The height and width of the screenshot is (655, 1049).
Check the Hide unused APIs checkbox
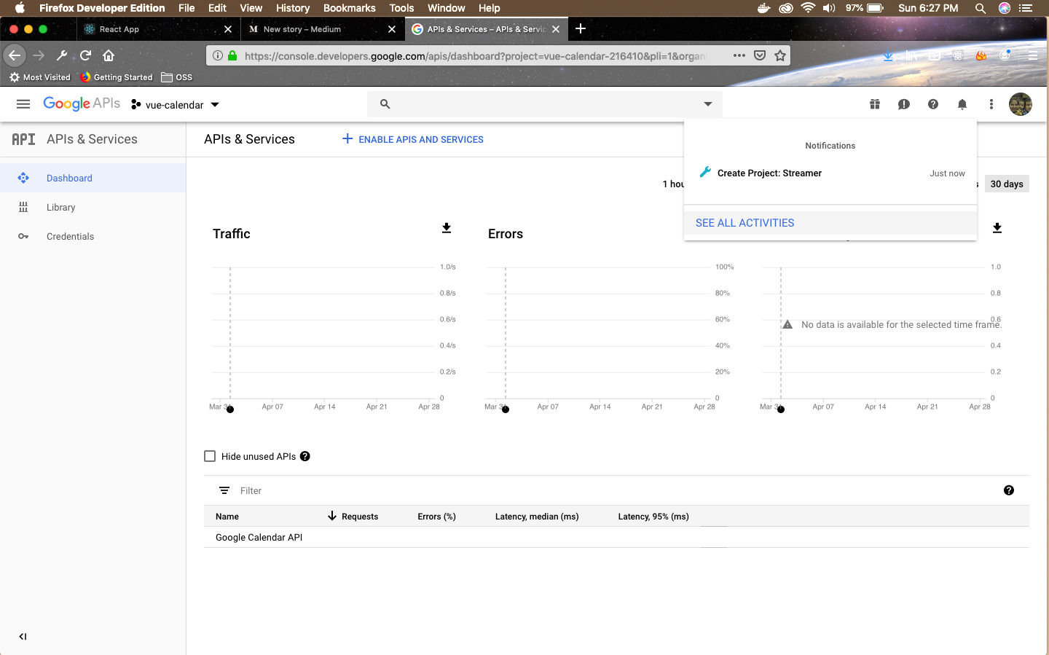(x=210, y=456)
